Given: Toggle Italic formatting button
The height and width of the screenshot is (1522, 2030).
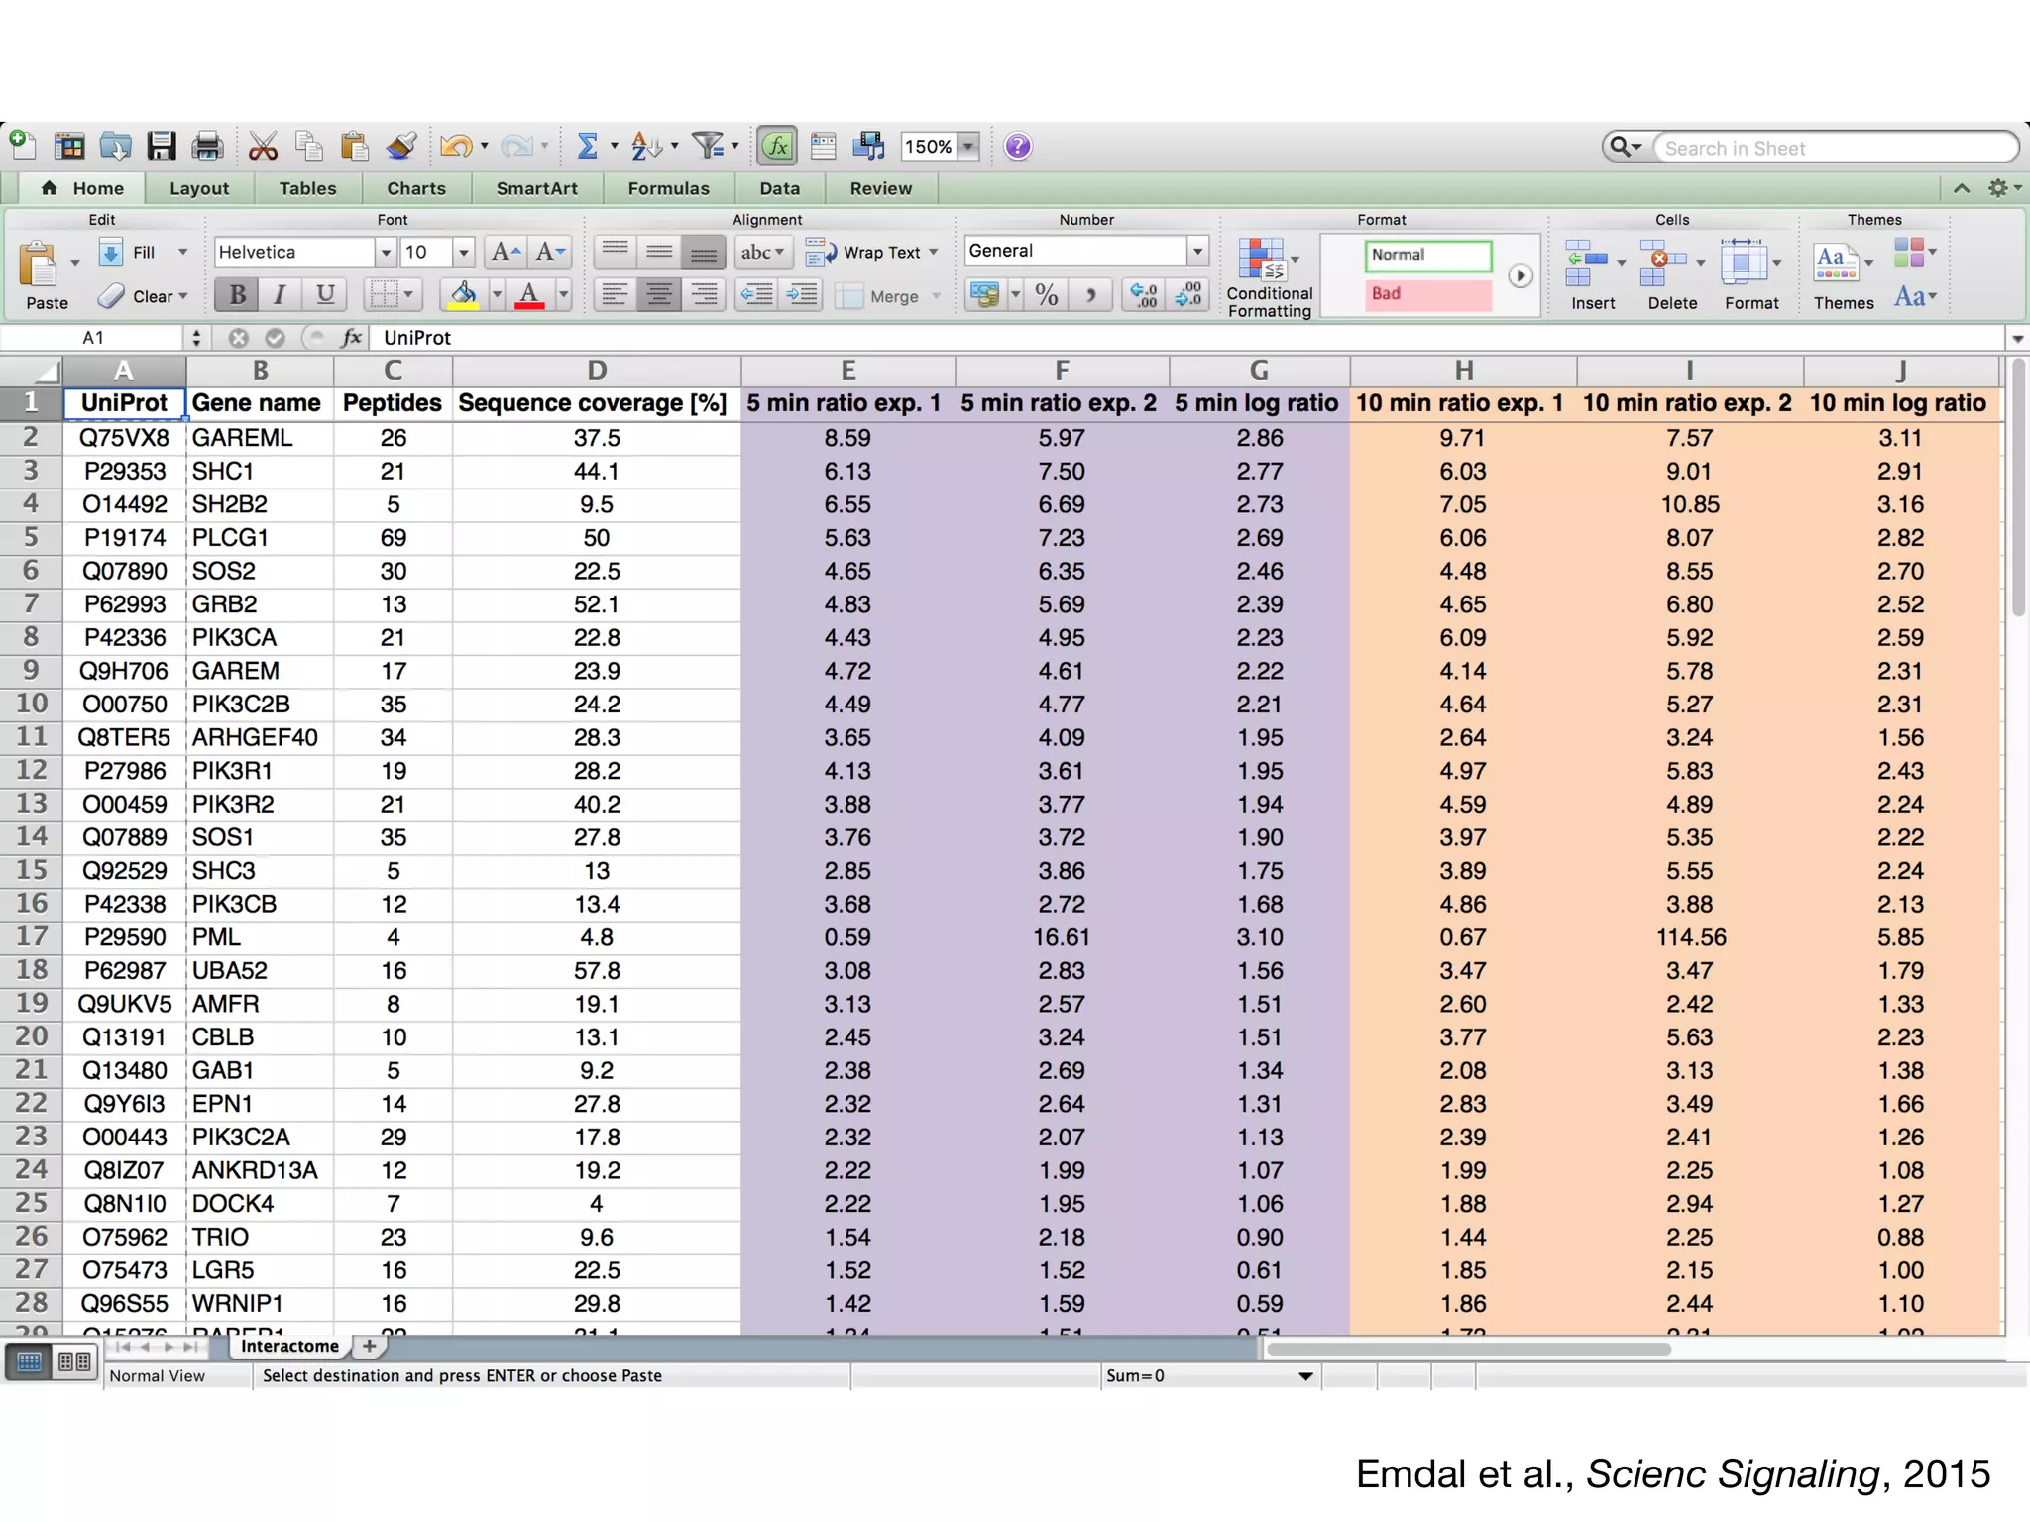Looking at the screenshot, I should [281, 294].
